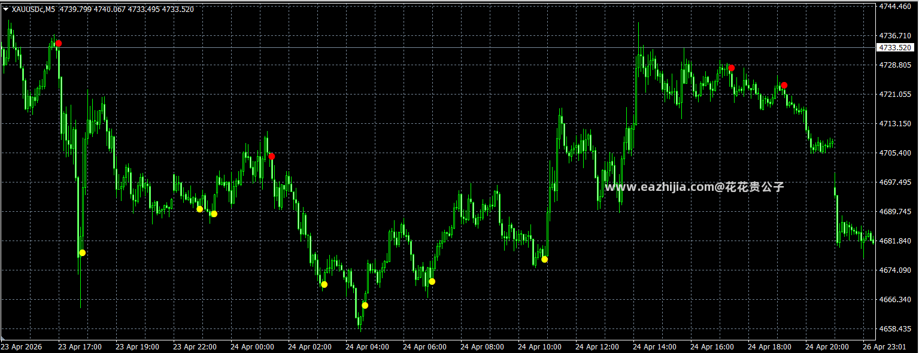Image resolution: width=919 pixels, height=353 pixels.
Task: Click the OHLC values 4739.799 4740.067 4733.495 4733.520
Action: tap(127, 10)
